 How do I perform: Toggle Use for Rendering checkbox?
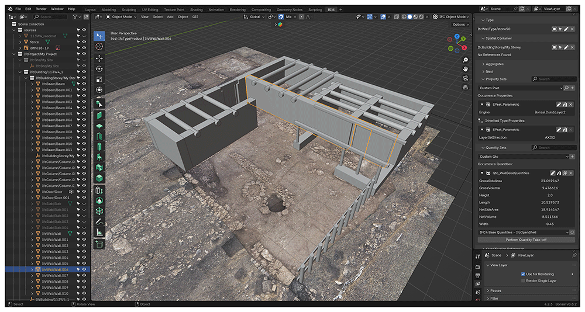point(523,274)
